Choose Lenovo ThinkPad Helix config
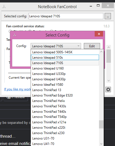Viewport: 115px width, 146px height. pos(65,101)
